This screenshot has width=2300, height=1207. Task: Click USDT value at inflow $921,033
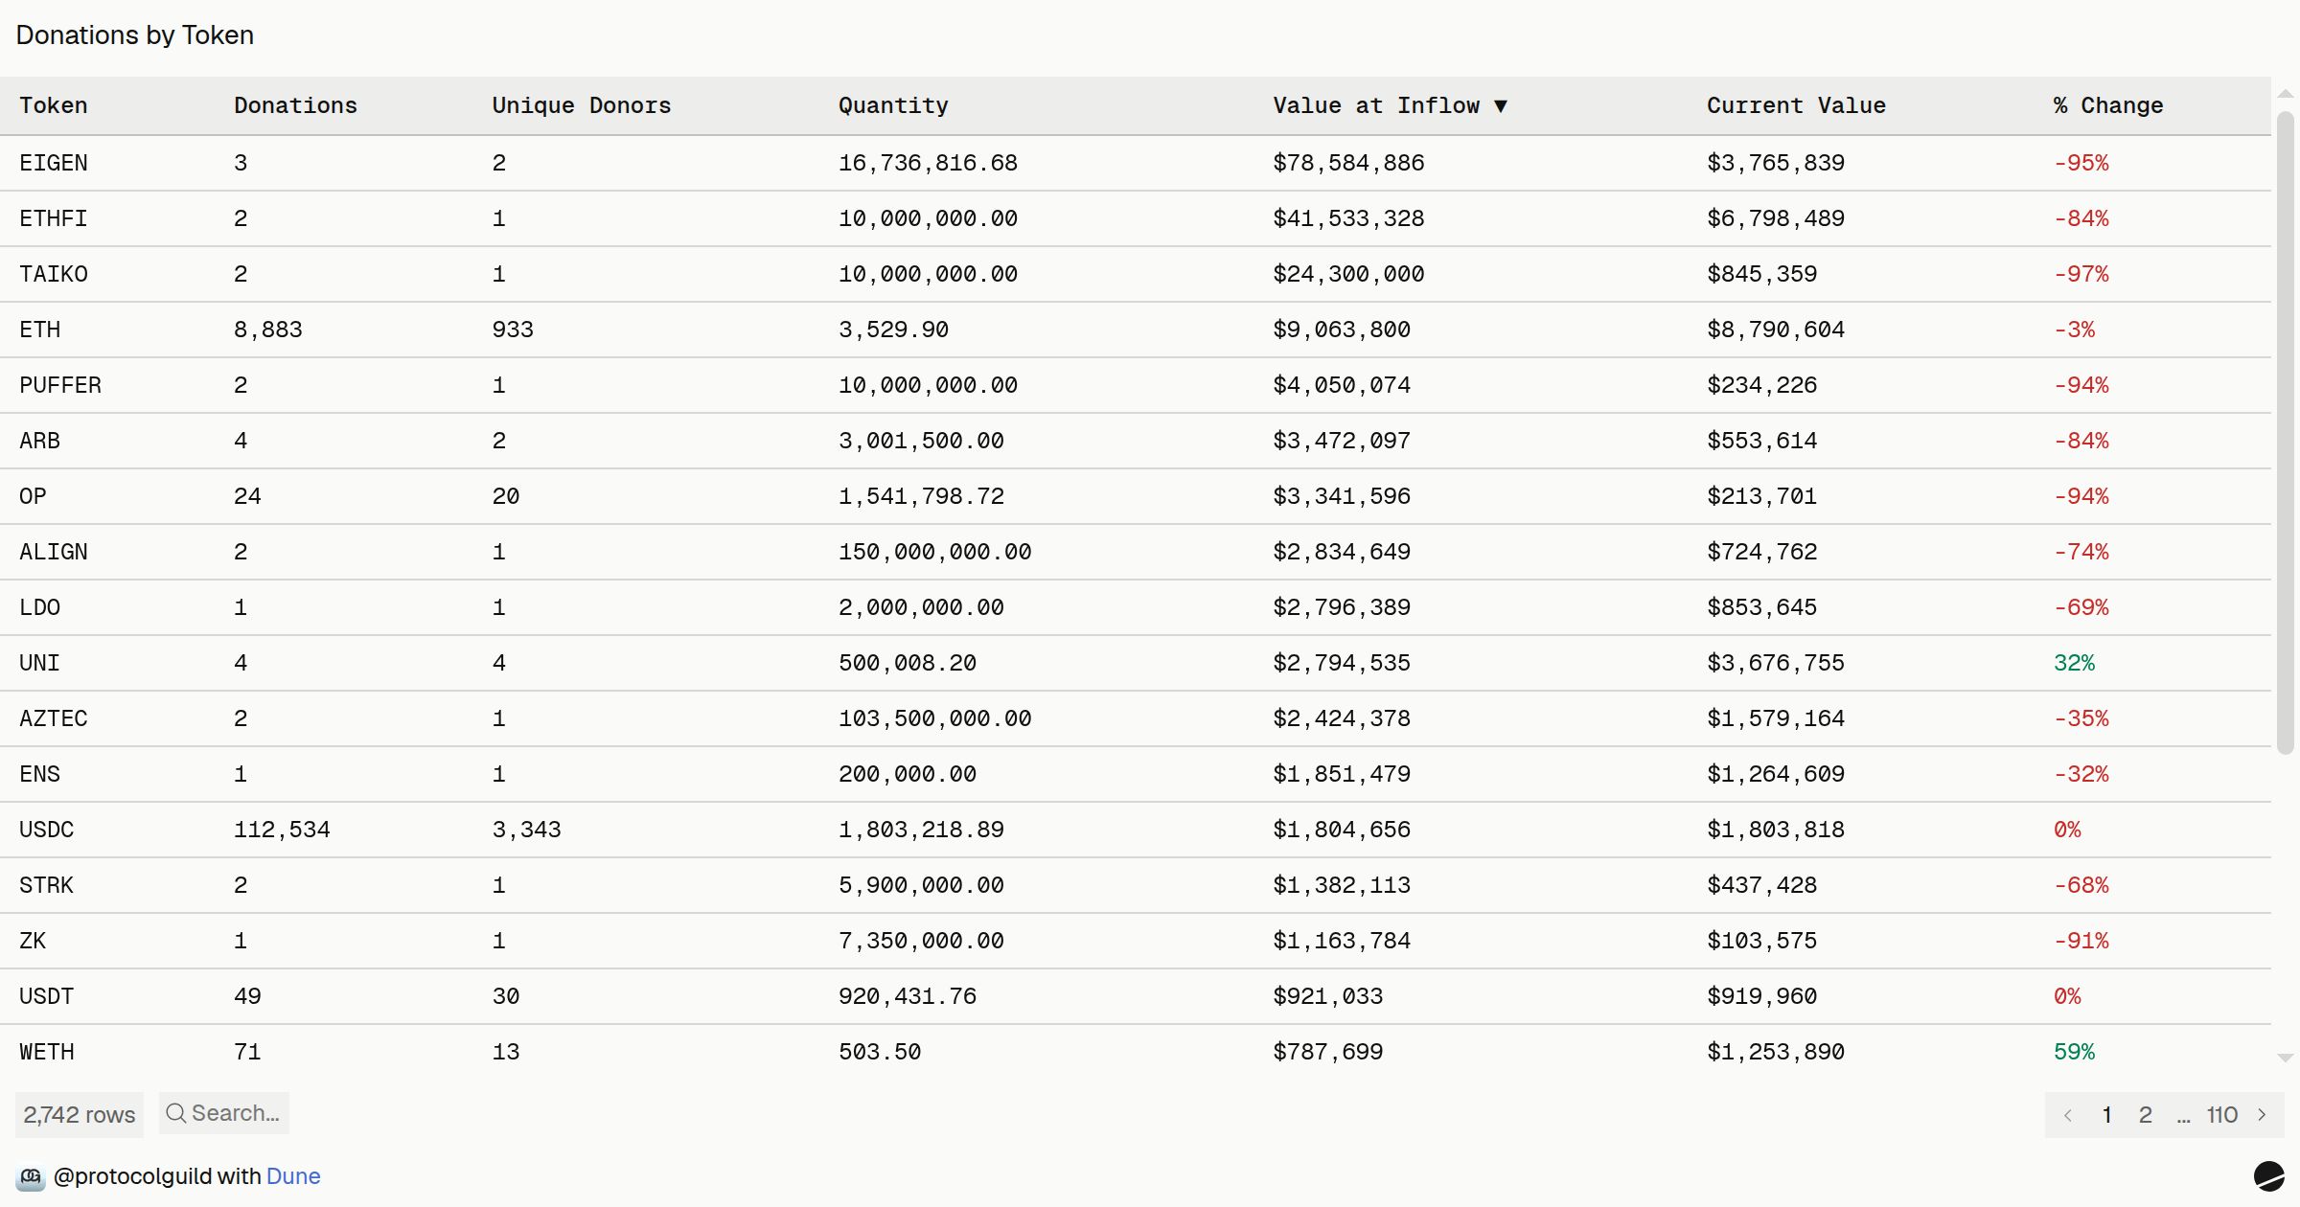pyautogui.click(x=1327, y=996)
